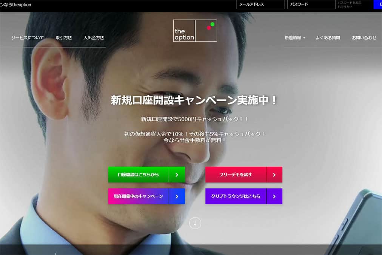Click the arrow on the red フリーデモを試す button
This screenshot has height=255, width=382.
[x=274, y=175]
